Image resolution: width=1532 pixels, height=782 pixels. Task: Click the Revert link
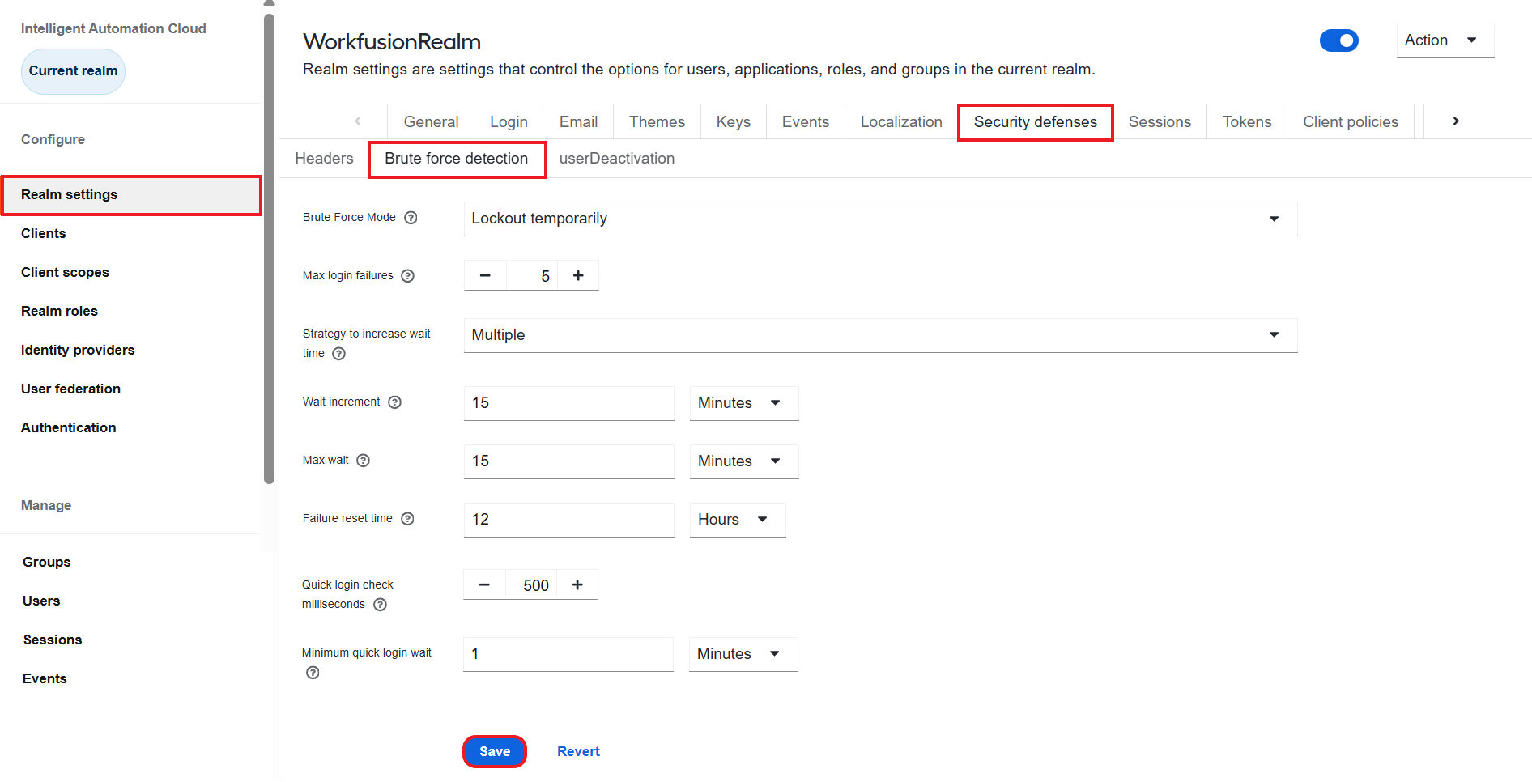click(578, 751)
